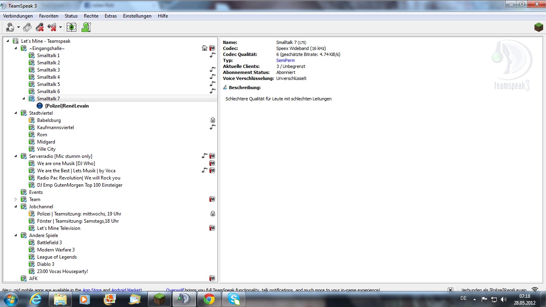Click the Set Away status toolbar icon

coord(10,27)
